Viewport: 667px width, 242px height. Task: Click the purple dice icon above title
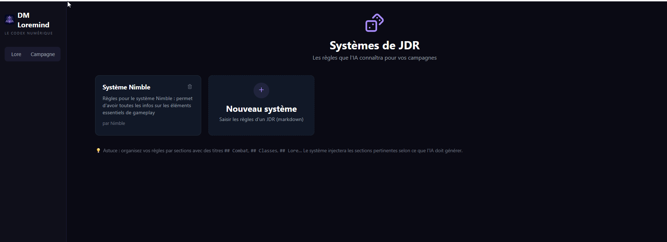pyautogui.click(x=375, y=23)
